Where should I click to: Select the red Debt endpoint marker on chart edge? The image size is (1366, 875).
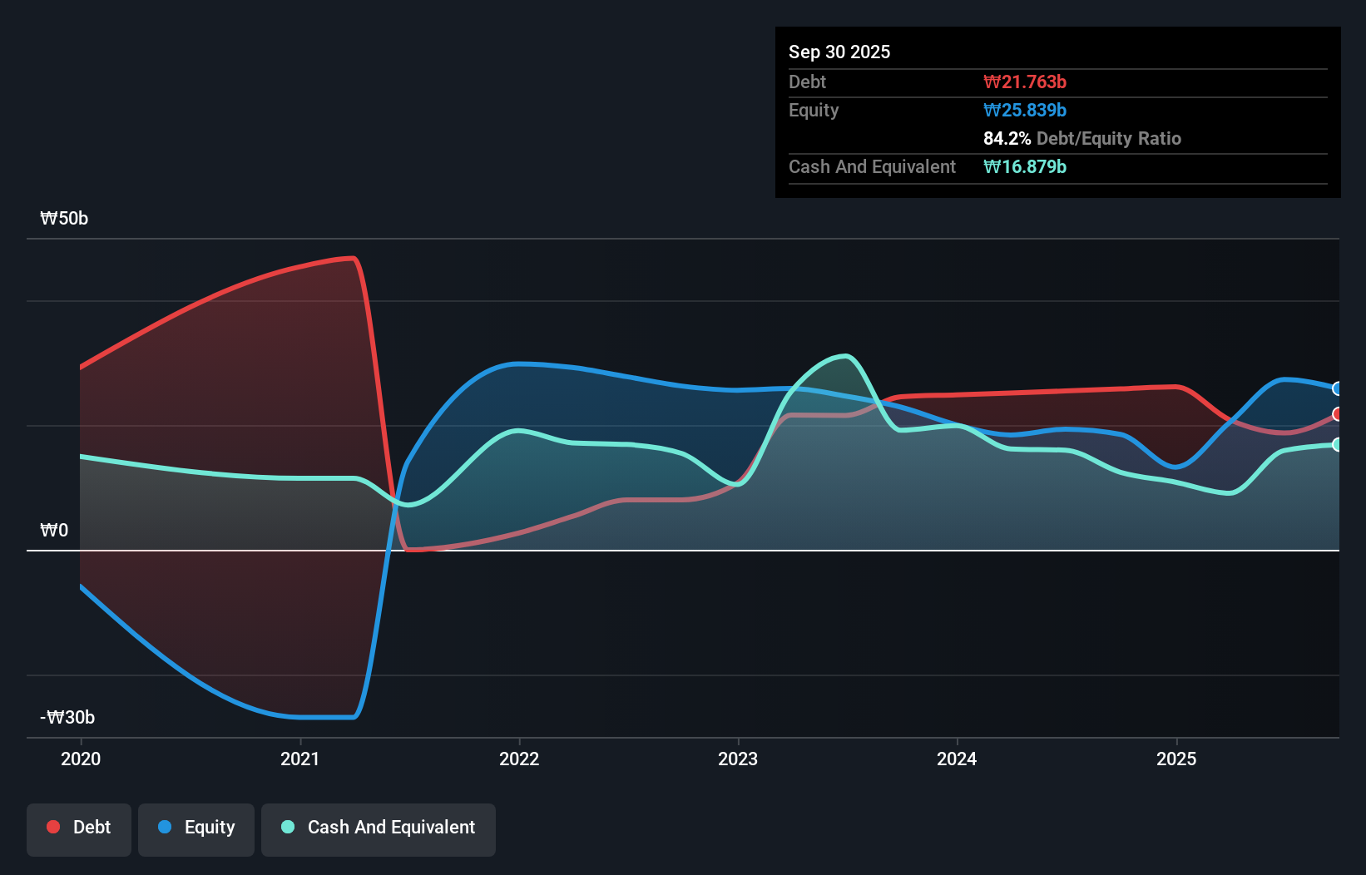1336,414
